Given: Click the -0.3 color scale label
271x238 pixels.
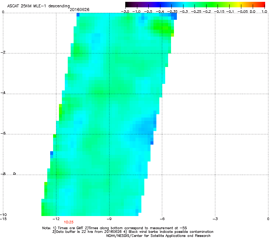Looking at the screenshot, I should [x=184, y=12].
